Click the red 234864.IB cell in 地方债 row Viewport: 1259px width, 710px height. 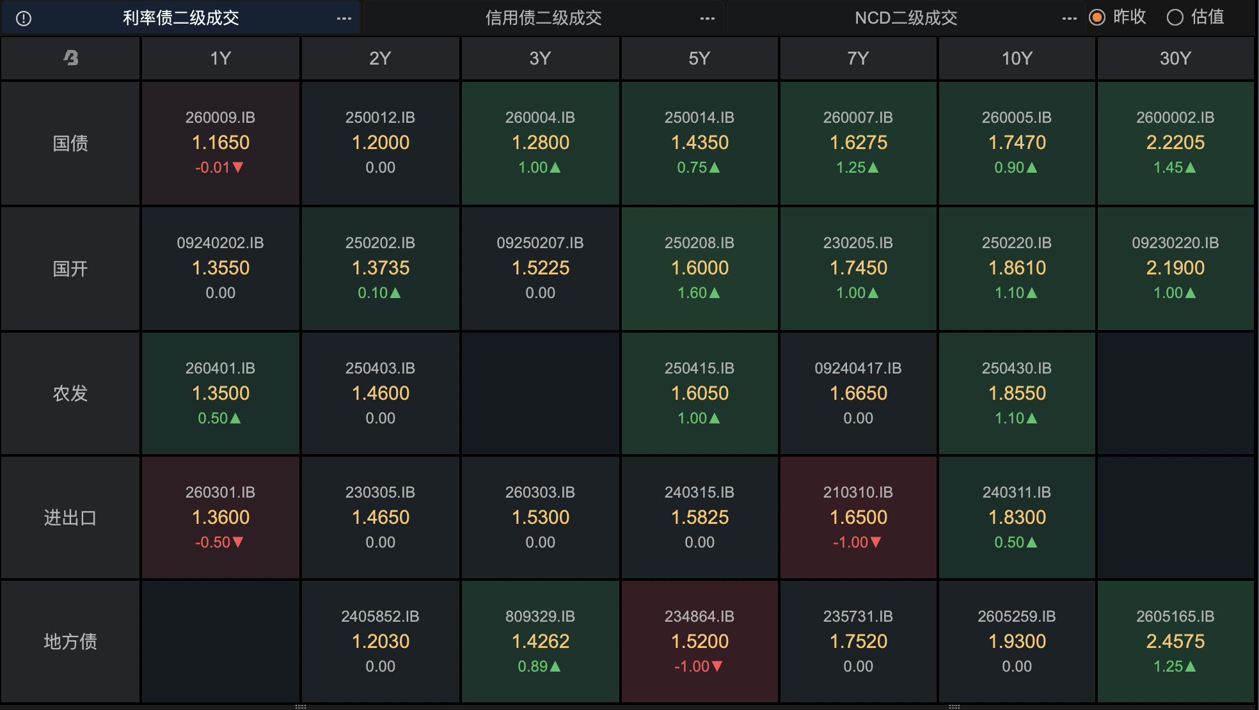click(699, 642)
